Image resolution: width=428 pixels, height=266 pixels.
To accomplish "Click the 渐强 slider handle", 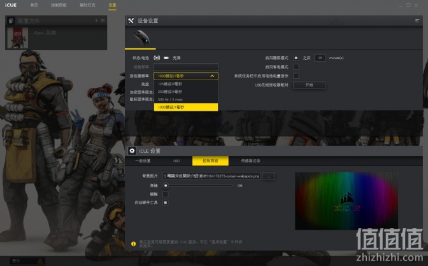I will coord(166,186).
